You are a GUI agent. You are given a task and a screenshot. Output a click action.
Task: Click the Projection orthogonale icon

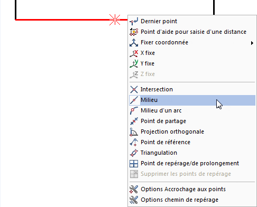pyautogui.click(x=134, y=131)
